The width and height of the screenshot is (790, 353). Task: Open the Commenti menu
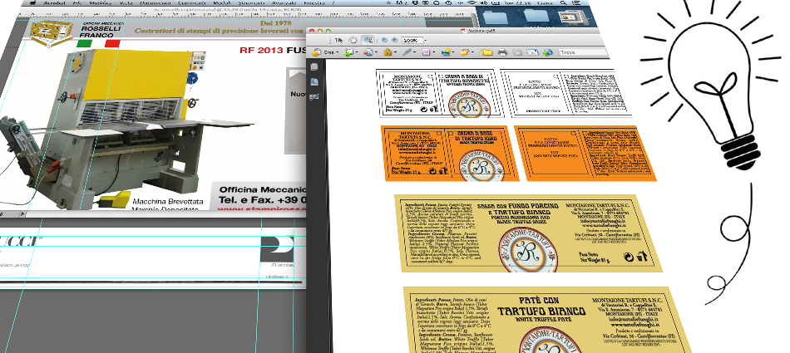coord(191,3)
